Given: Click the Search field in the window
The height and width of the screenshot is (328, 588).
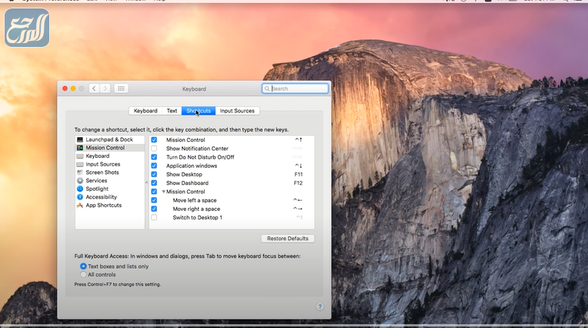Looking at the screenshot, I should click(x=296, y=89).
